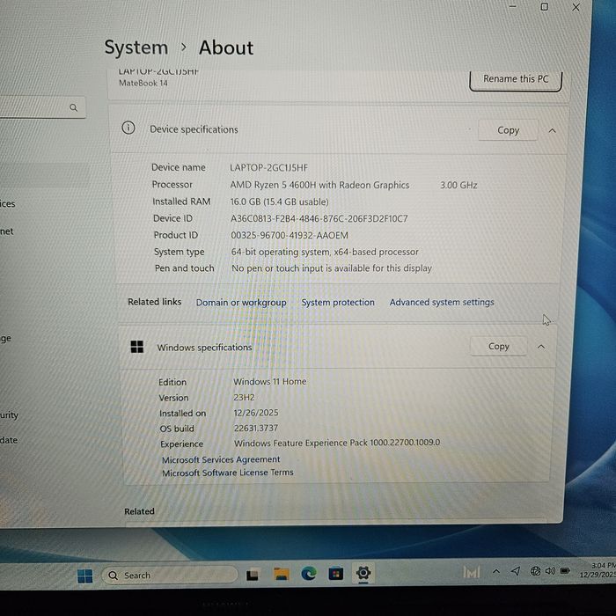The width and height of the screenshot is (616, 616).
Task: Click the Related heading below specifications
Action: tap(139, 511)
